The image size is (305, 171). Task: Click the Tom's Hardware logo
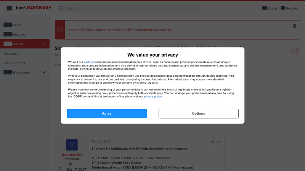click(33, 8)
